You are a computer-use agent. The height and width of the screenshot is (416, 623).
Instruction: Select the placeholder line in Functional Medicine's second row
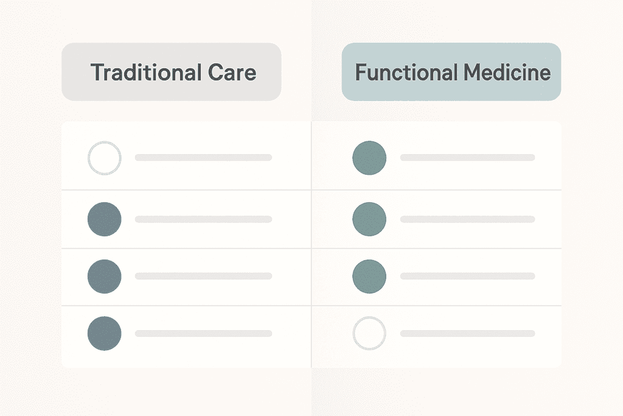[x=467, y=219]
